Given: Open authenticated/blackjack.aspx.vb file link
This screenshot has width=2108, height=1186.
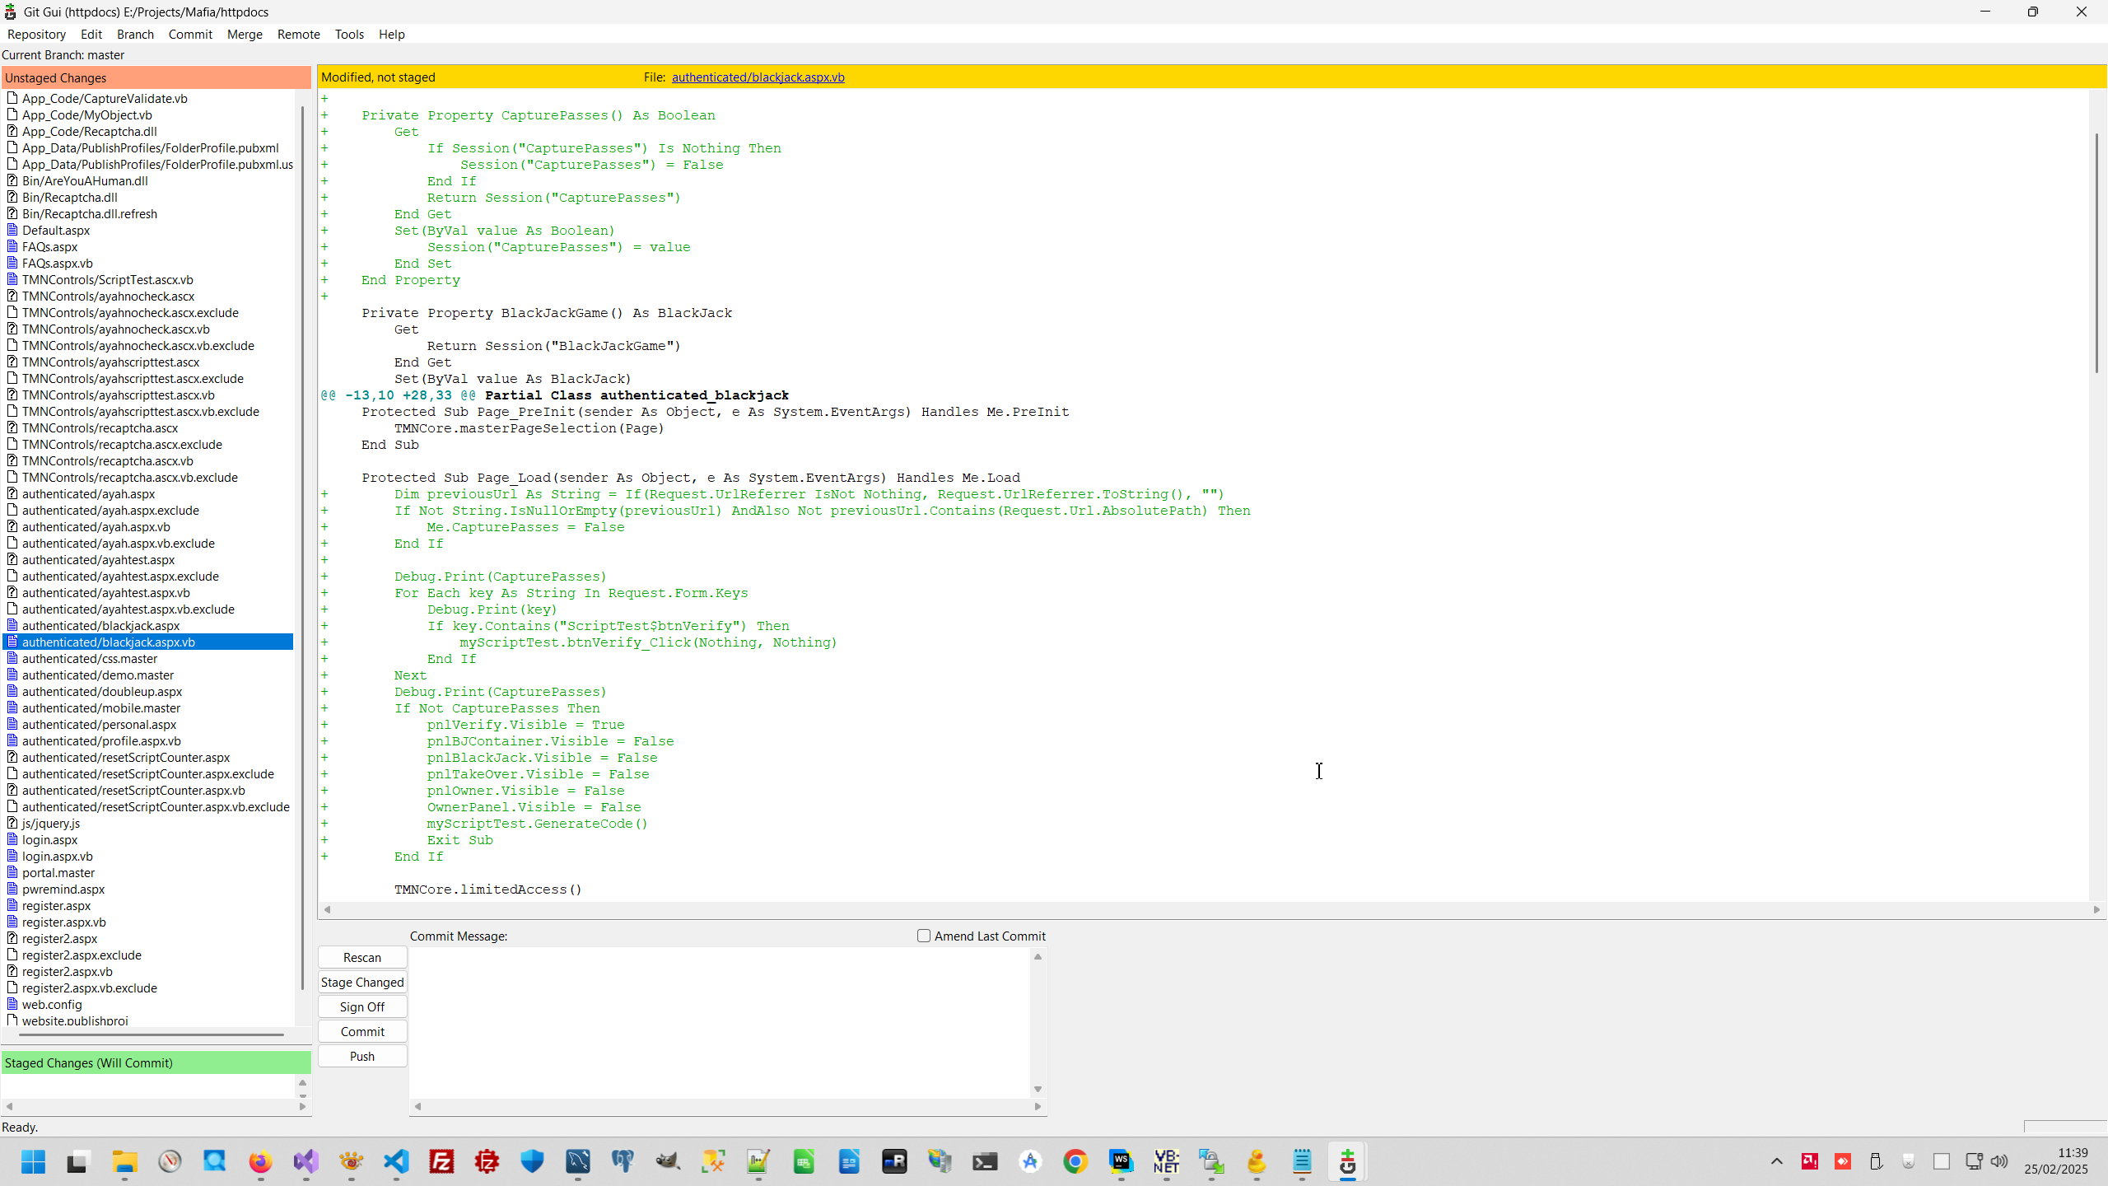Looking at the screenshot, I should (x=758, y=77).
